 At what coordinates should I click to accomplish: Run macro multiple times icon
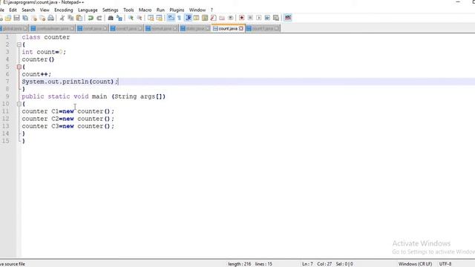tap(267, 18)
